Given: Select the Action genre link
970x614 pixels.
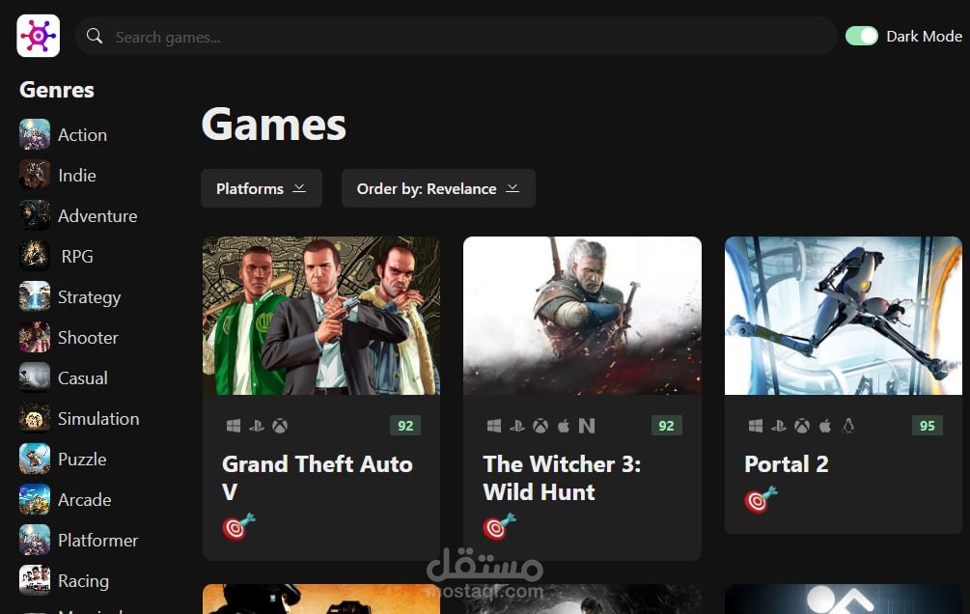Looking at the screenshot, I should tap(82, 135).
